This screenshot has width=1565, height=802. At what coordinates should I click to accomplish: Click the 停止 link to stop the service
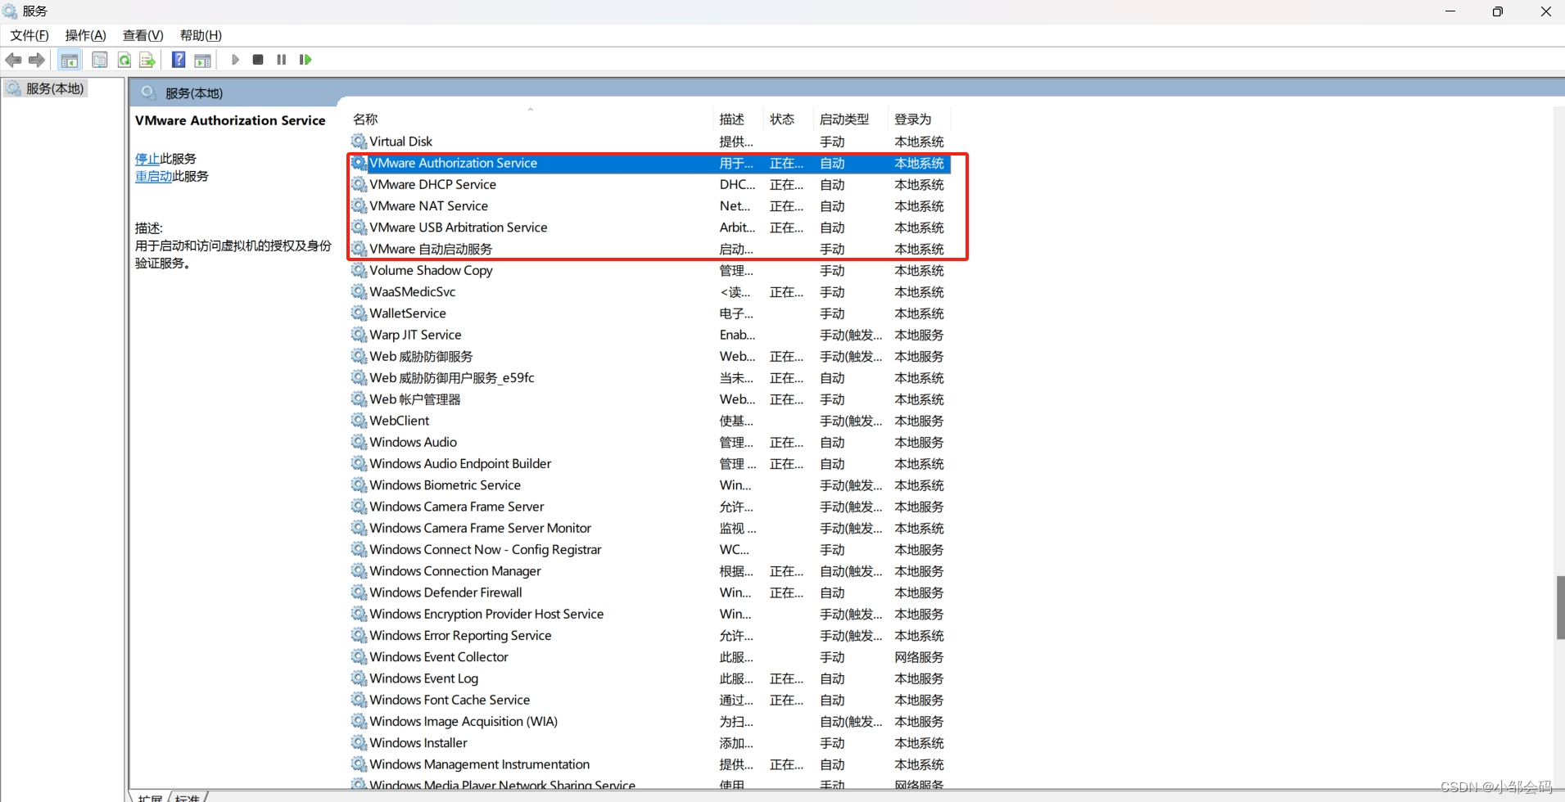147,159
